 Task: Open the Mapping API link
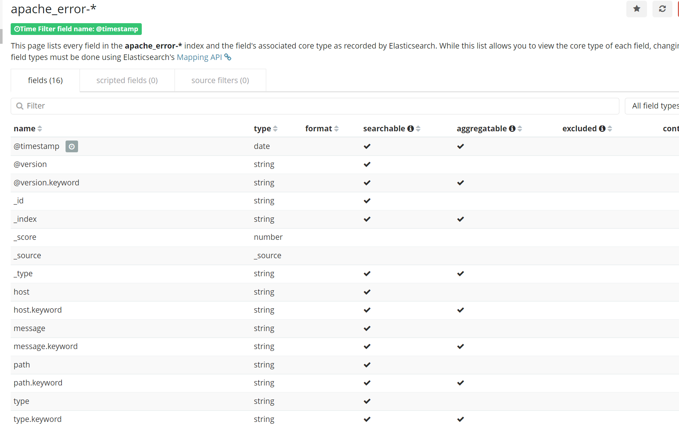(199, 57)
